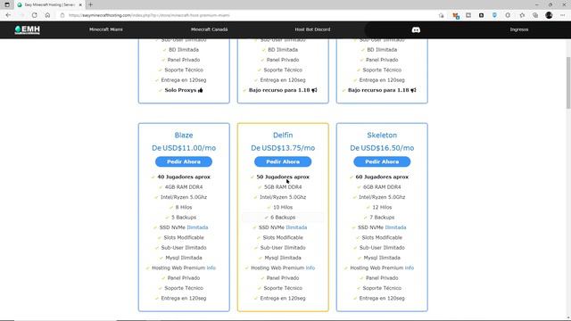
Task: Click the EMH logo
Action: (x=28, y=29)
